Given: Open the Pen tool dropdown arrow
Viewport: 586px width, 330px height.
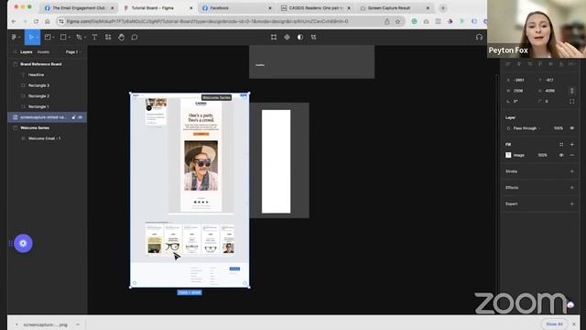Looking at the screenshot, I should 85,38.
